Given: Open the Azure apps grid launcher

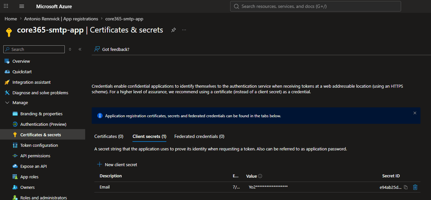Looking at the screenshot, I should [x=6, y=6].
